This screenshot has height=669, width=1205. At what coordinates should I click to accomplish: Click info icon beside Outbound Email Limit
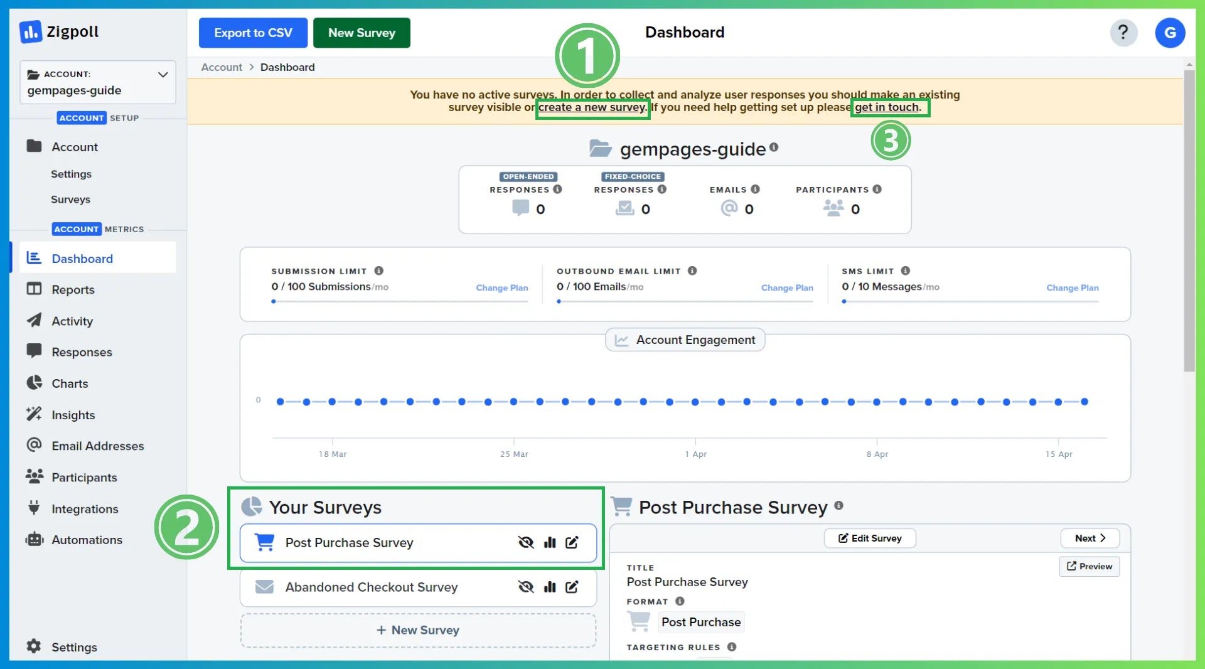point(692,270)
